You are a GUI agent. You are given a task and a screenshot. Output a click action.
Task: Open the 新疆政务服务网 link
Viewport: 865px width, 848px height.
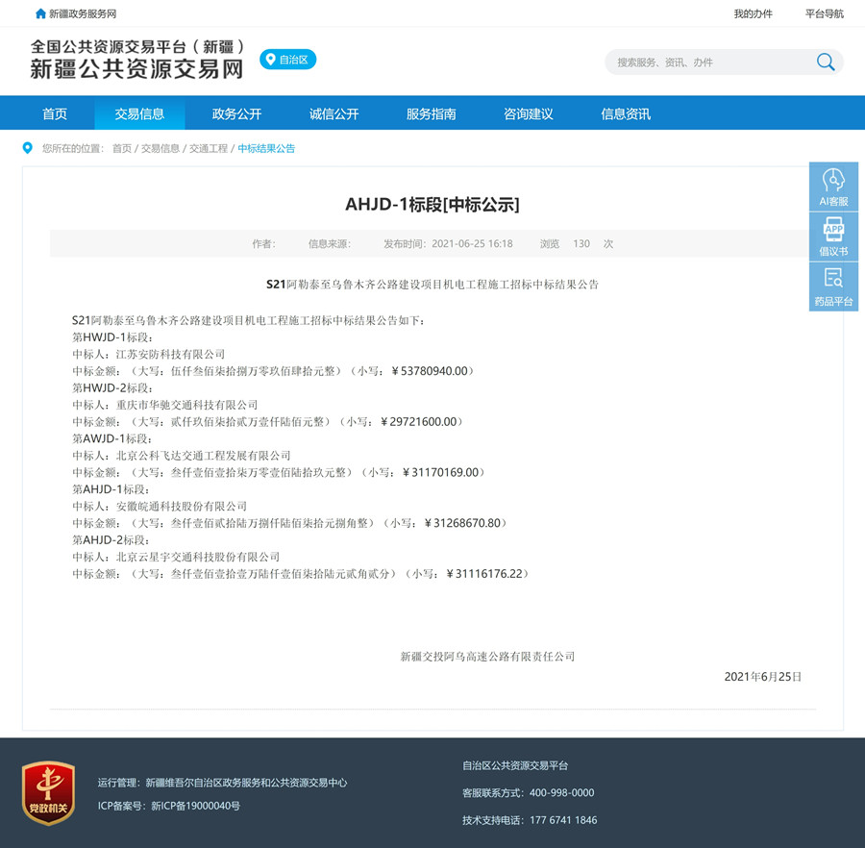pos(83,13)
